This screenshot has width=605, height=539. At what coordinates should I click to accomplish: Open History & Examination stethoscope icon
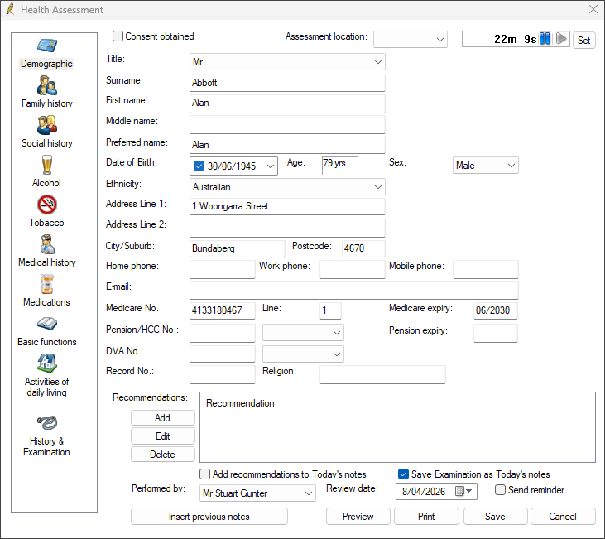[x=47, y=423]
